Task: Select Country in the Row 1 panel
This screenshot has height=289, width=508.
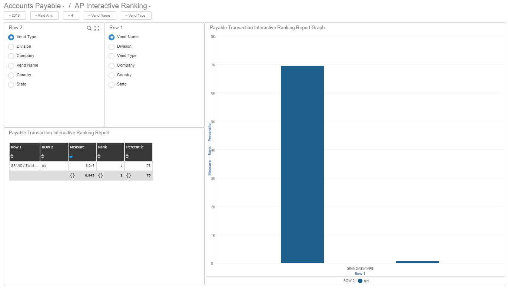Action: tap(111, 75)
